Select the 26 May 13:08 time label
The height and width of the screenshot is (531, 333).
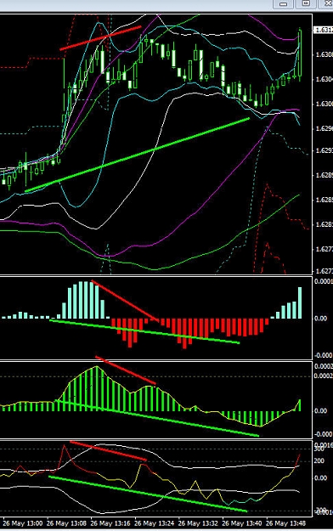[66, 523]
